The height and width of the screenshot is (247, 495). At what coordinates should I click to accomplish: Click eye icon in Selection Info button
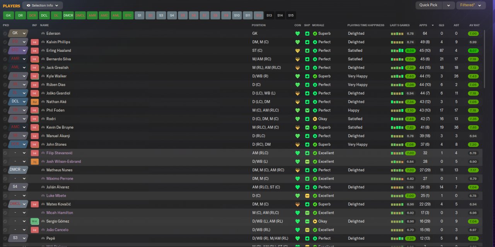click(x=28, y=5)
